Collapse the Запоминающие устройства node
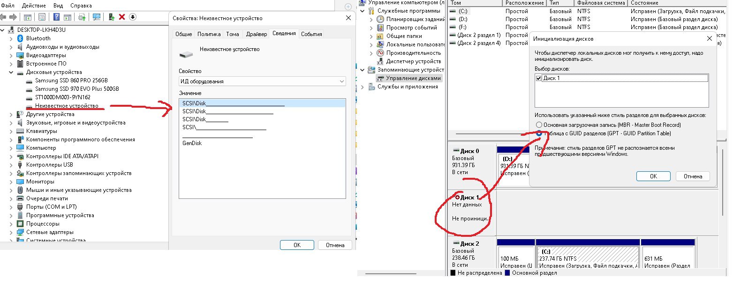 click(363, 70)
